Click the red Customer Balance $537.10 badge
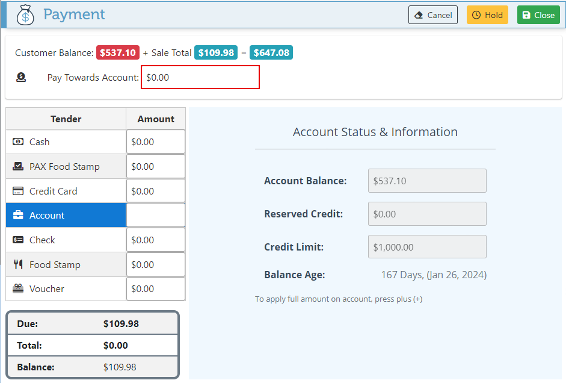This screenshot has height=383, width=566. (118, 53)
